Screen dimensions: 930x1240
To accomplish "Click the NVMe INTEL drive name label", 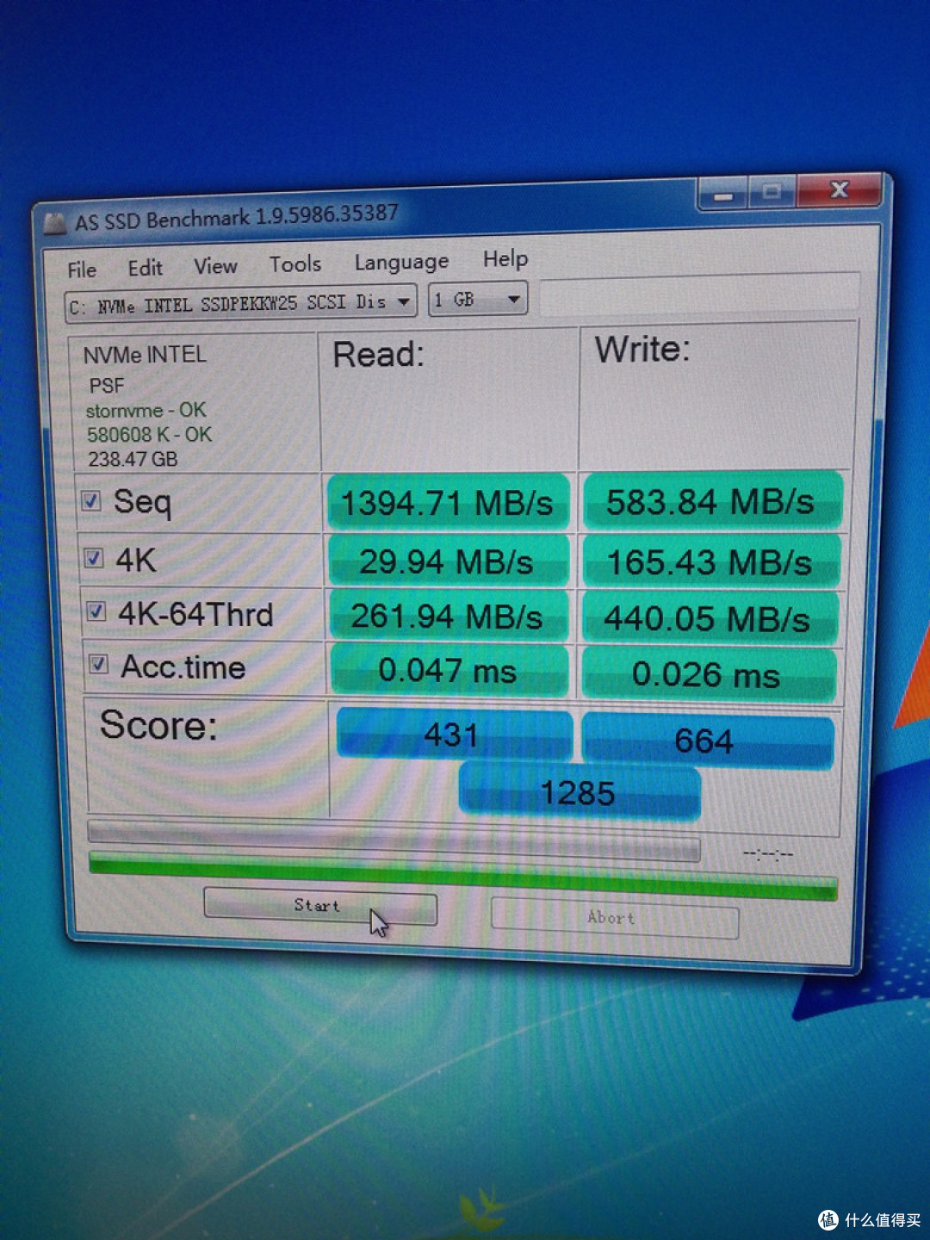I will (145, 354).
